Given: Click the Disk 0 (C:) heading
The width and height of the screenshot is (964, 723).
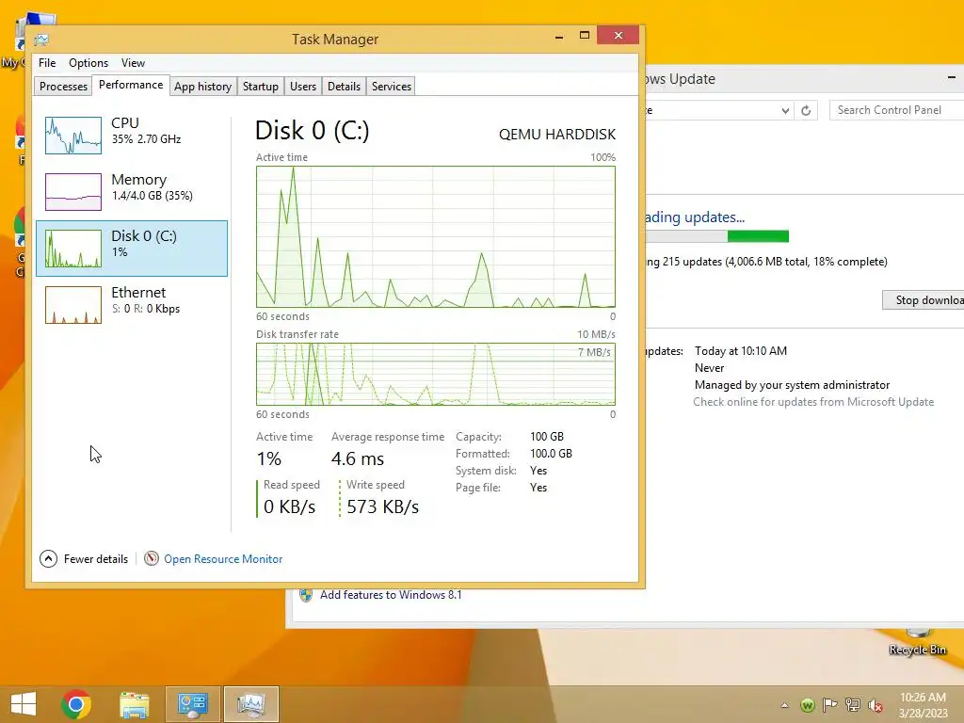Looking at the screenshot, I should [313, 130].
